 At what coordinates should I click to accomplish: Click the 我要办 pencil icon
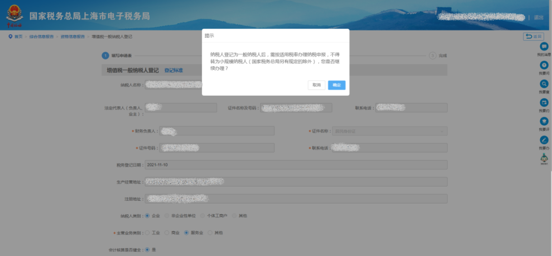point(544,140)
